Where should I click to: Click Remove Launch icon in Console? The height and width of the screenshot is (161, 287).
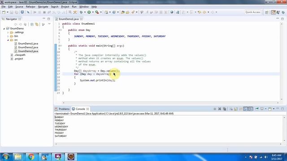point(220,109)
